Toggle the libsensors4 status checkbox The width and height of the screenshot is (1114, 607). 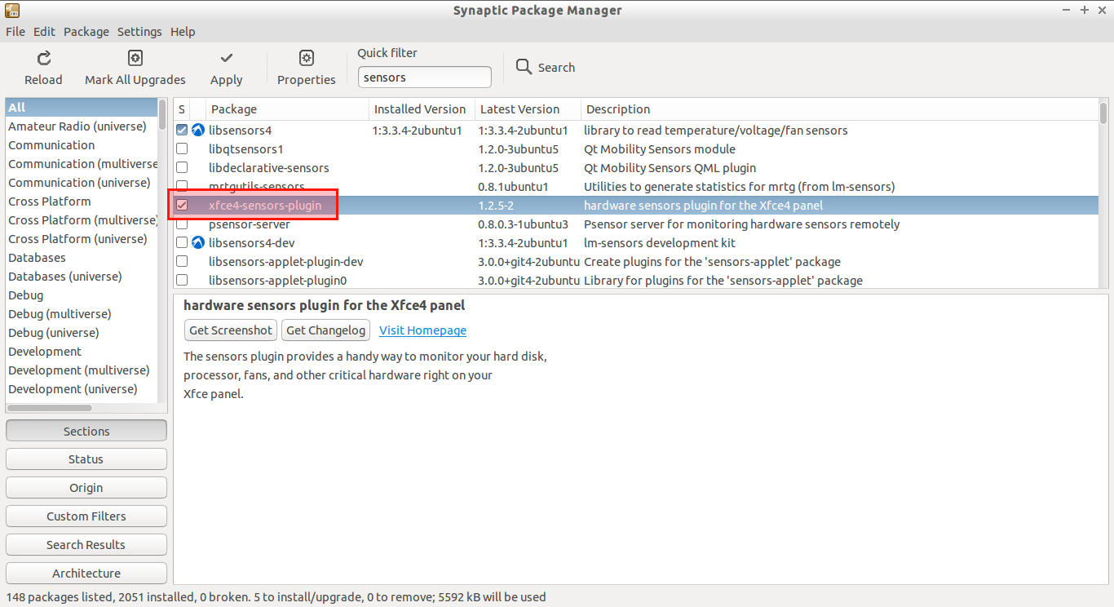[182, 131]
